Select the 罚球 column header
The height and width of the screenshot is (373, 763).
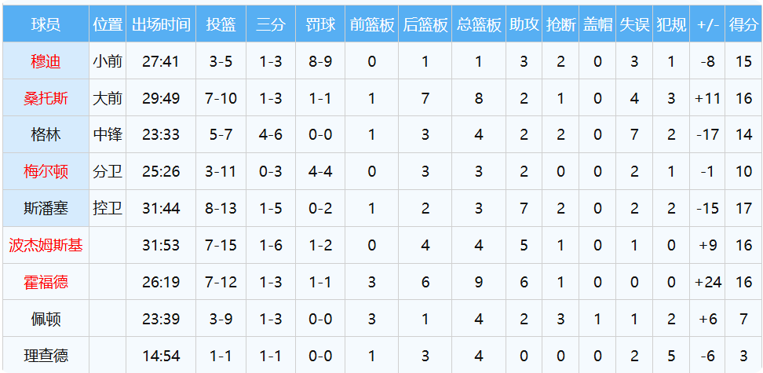[320, 25]
